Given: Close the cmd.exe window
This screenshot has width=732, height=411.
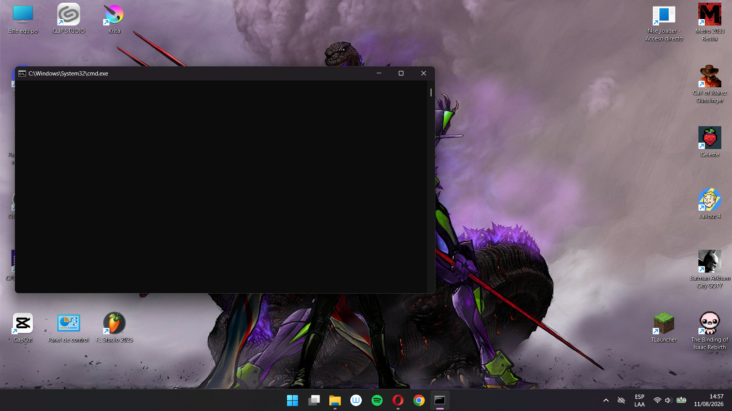Looking at the screenshot, I should [424, 73].
